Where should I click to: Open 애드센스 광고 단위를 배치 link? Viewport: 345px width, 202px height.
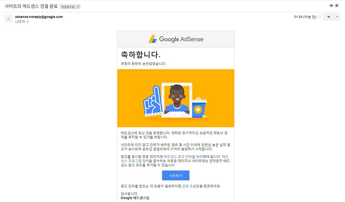(183, 157)
